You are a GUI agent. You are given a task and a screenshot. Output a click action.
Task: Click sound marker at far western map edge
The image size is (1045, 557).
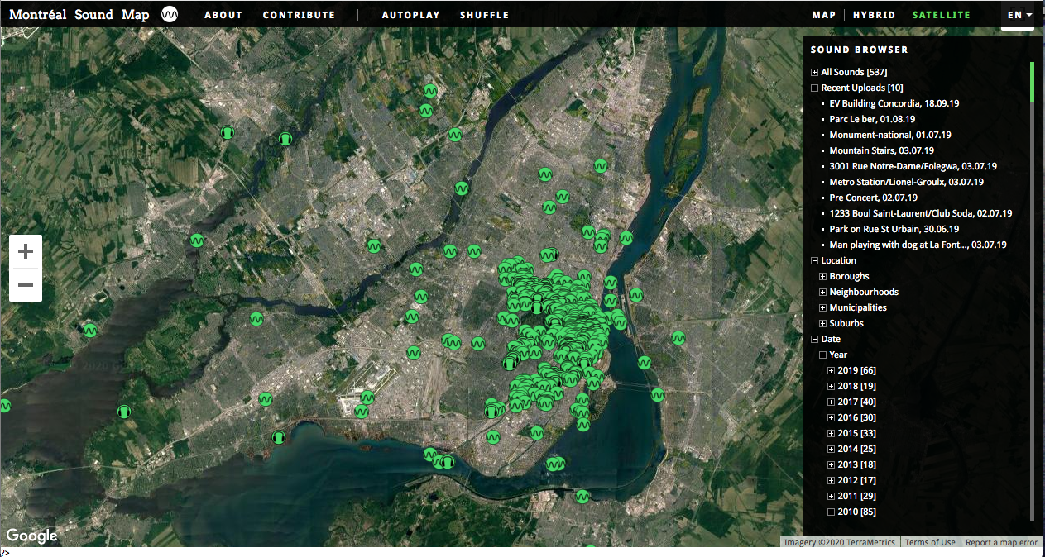(x=5, y=406)
